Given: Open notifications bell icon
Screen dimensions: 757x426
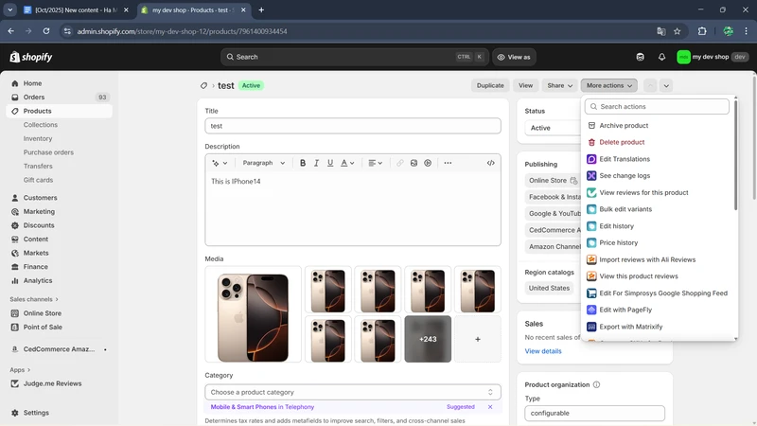Looking at the screenshot, I should point(661,57).
